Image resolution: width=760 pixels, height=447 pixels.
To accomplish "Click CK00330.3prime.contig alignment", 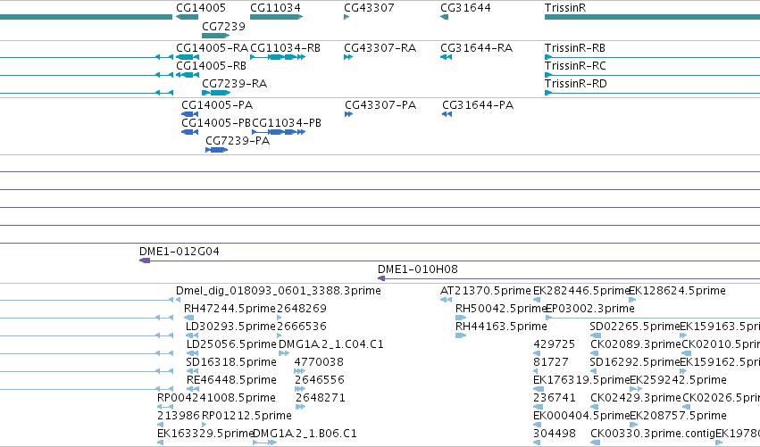I will click(x=653, y=433).
